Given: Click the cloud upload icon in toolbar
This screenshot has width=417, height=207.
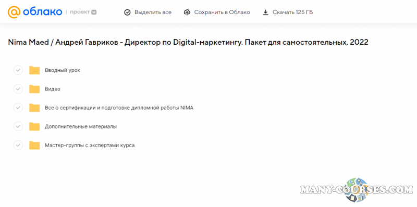Looking at the screenshot, I should (x=187, y=12).
